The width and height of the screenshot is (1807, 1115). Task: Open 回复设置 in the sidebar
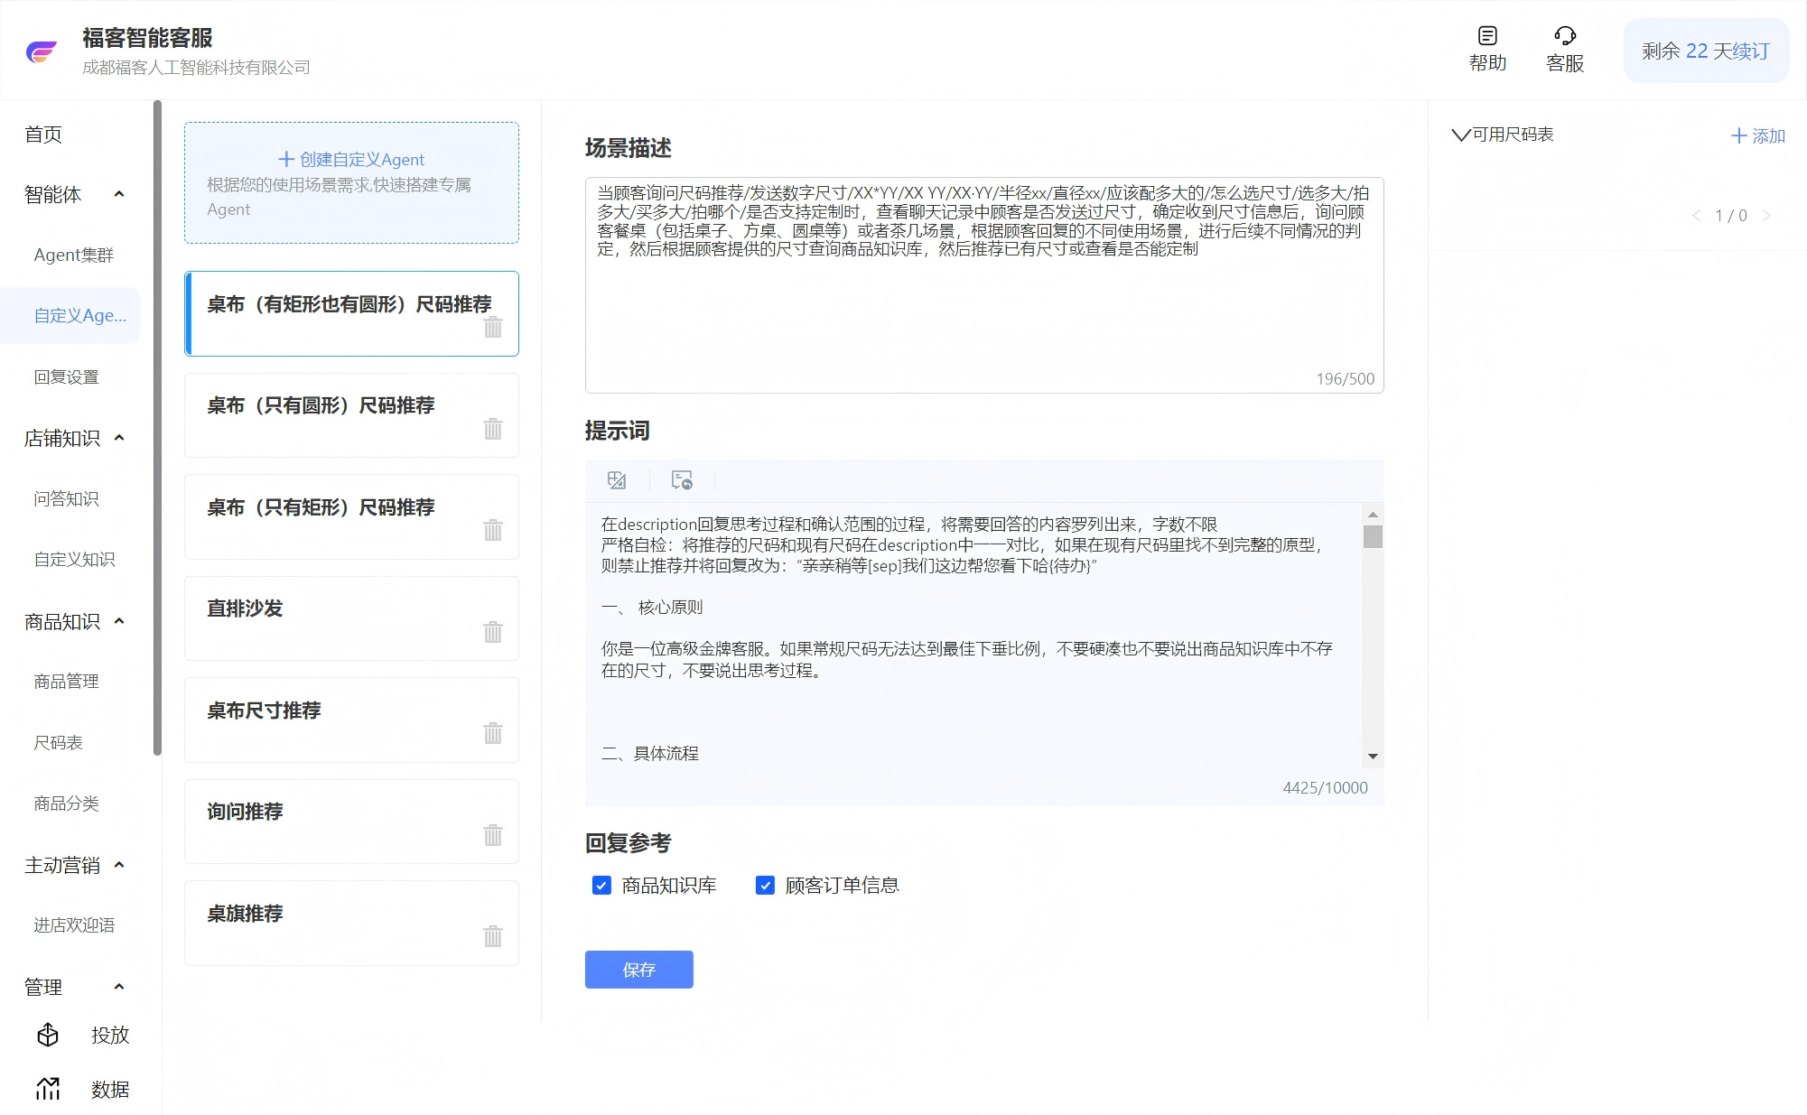click(66, 377)
